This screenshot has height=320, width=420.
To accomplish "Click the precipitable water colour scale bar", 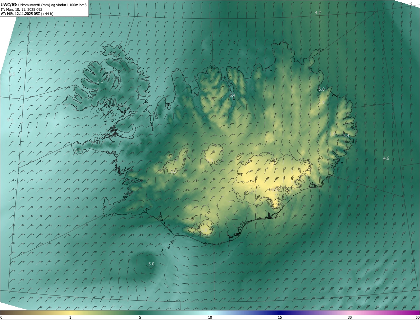I will tap(210, 312).
